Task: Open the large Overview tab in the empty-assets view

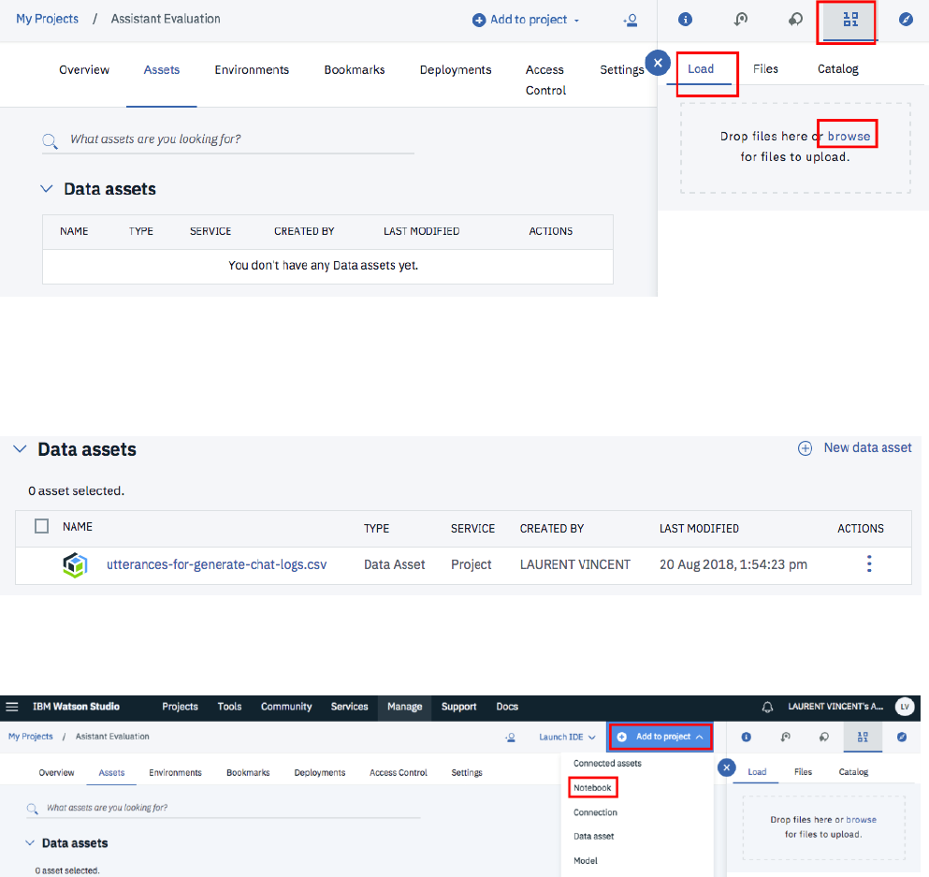Action: point(84,70)
